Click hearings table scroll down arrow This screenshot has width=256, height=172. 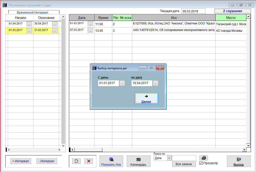point(248,146)
